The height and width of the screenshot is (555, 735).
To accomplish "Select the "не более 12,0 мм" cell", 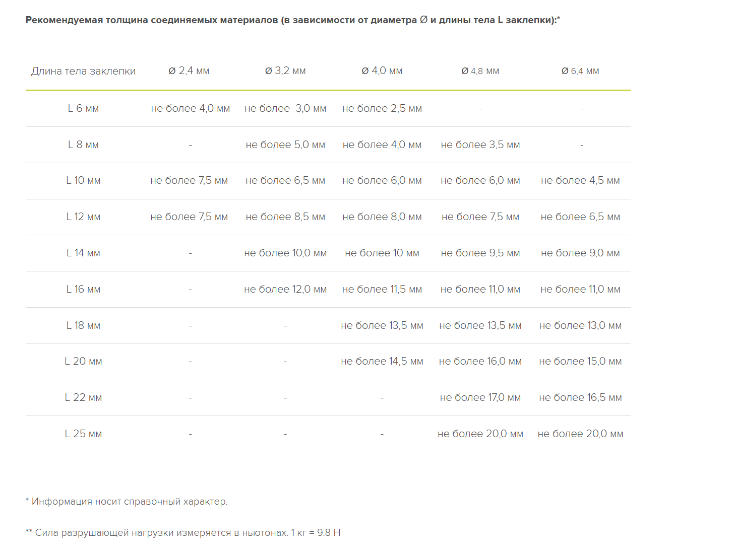I will (285, 289).
